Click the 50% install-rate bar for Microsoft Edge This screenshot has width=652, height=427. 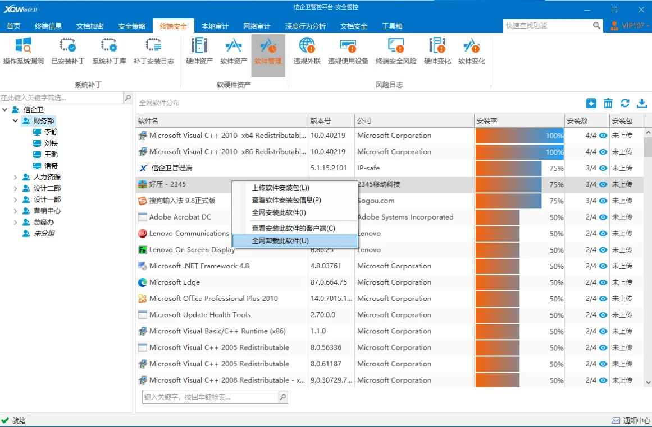pos(498,282)
